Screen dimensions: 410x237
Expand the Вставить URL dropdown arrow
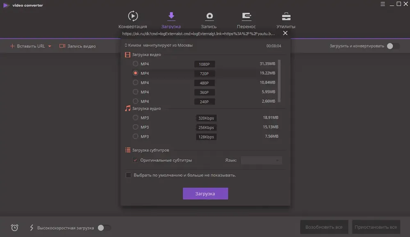pyautogui.click(x=50, y=46)
